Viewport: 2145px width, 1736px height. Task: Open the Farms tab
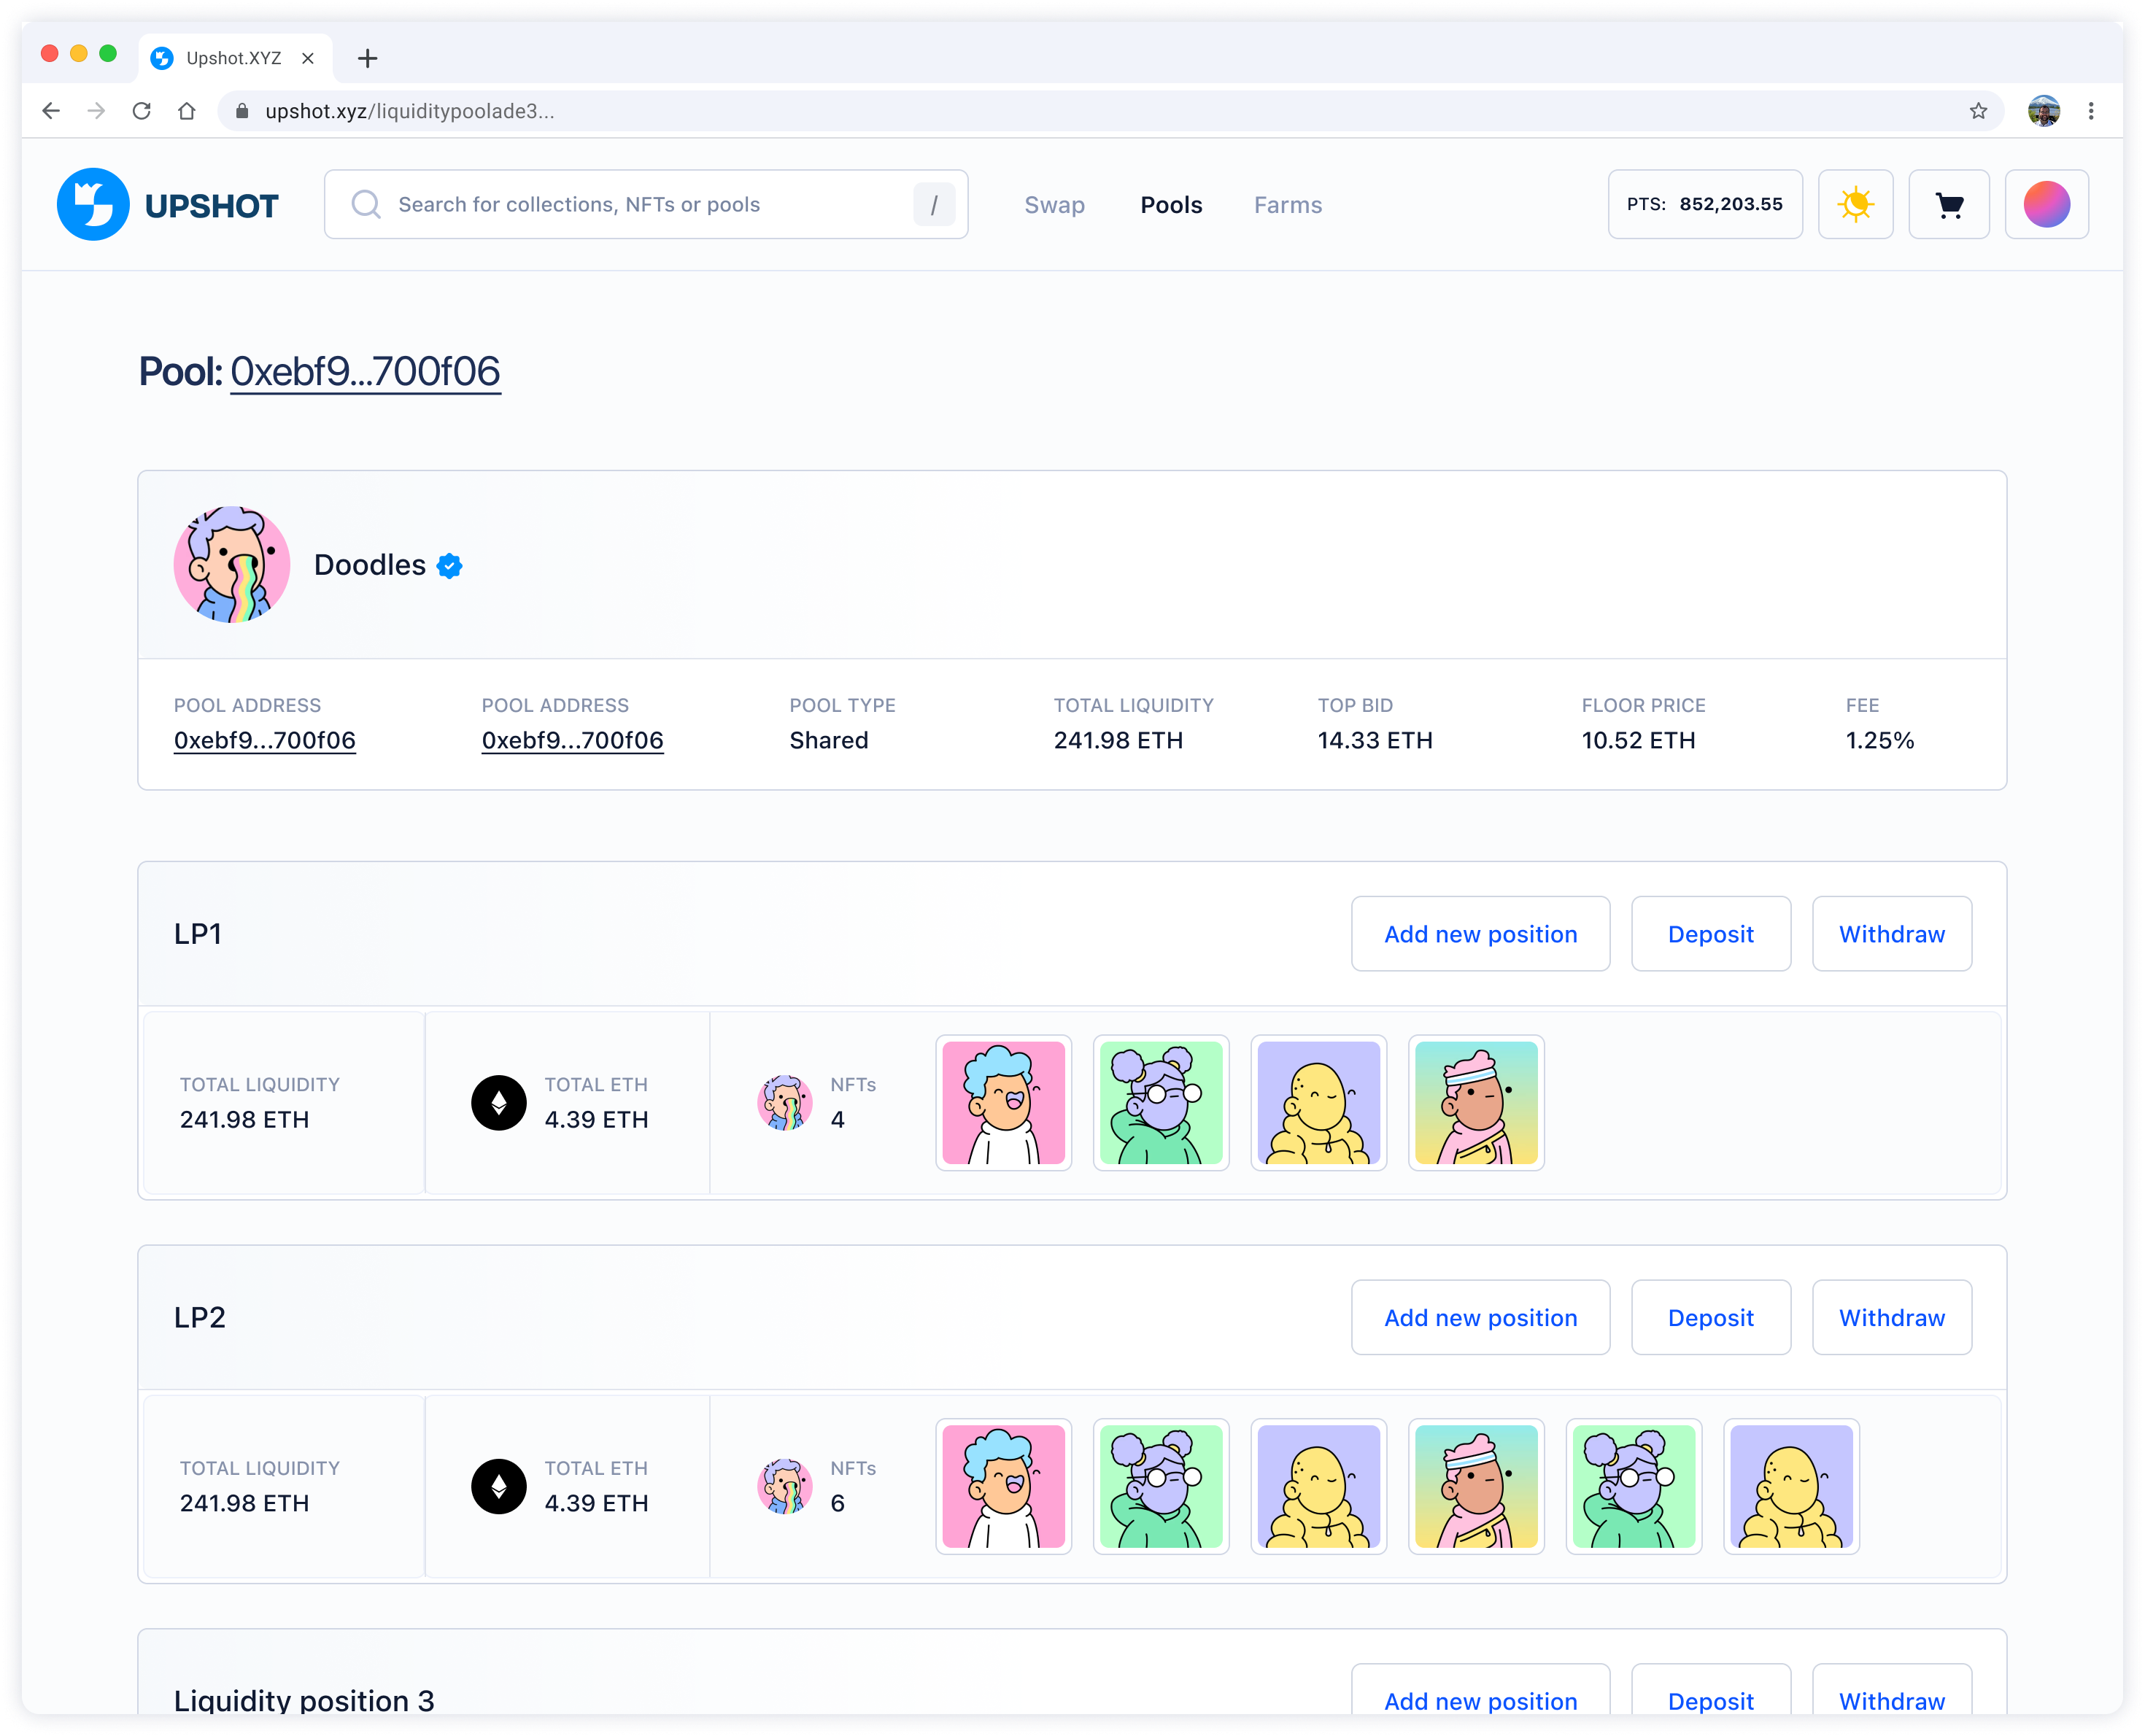pos(1288,205)
